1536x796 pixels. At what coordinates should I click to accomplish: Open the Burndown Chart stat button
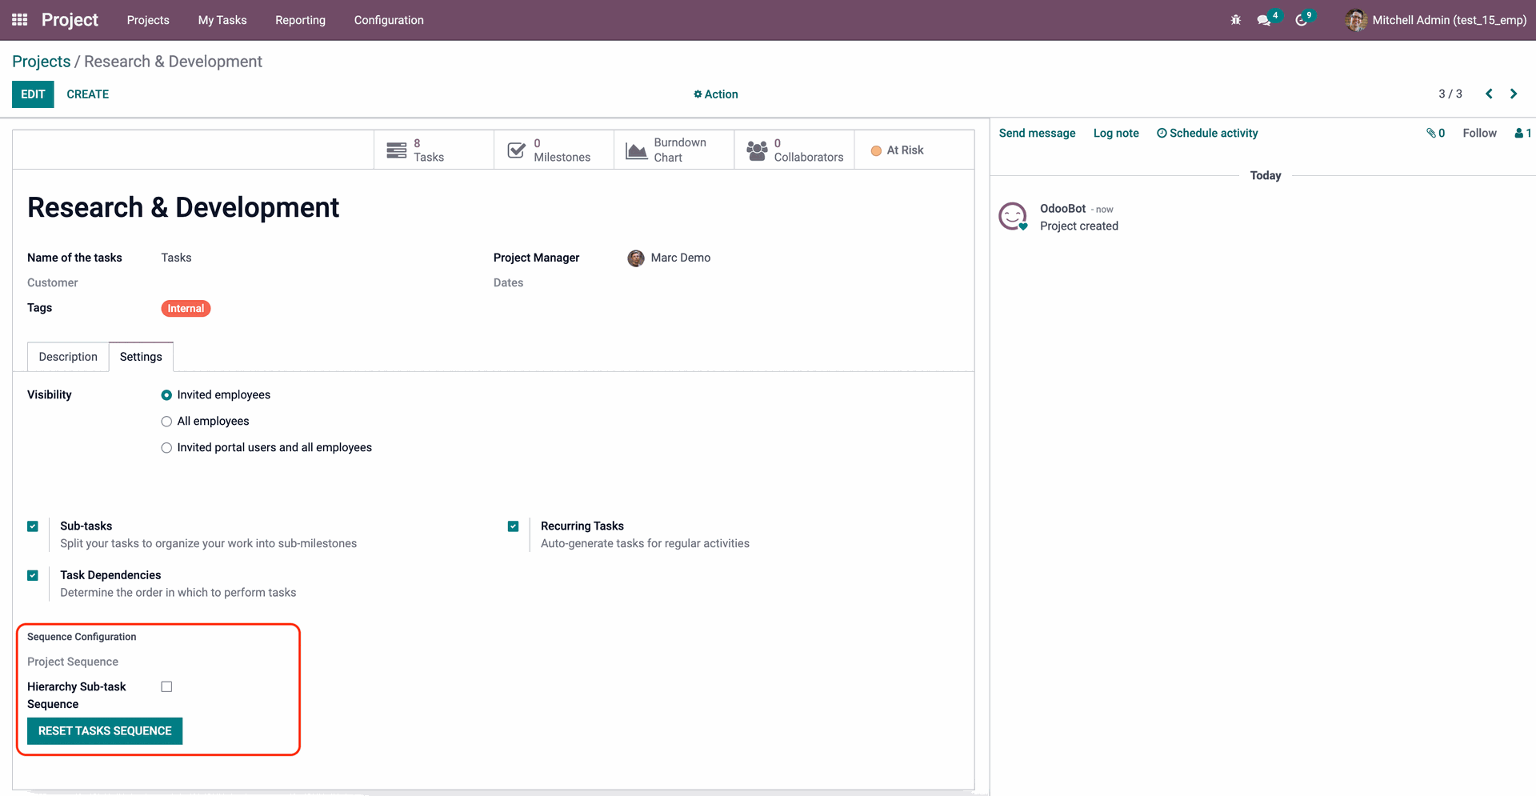(x=674, y=149)
